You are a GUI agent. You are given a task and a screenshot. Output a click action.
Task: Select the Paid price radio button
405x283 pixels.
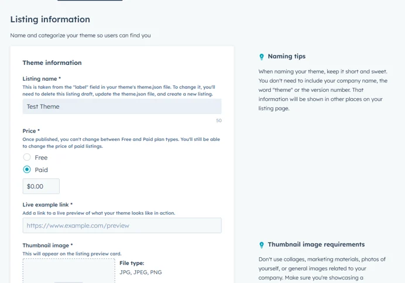coord(27,170)
